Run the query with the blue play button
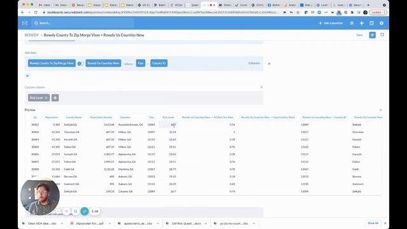Viewport: 407px width, 229px height. tap(372, 35)
